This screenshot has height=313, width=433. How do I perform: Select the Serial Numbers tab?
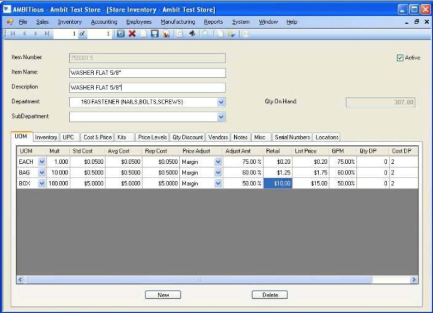point(292,137)
